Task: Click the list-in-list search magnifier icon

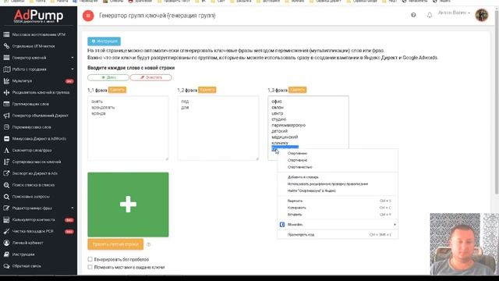Action: 6,185
